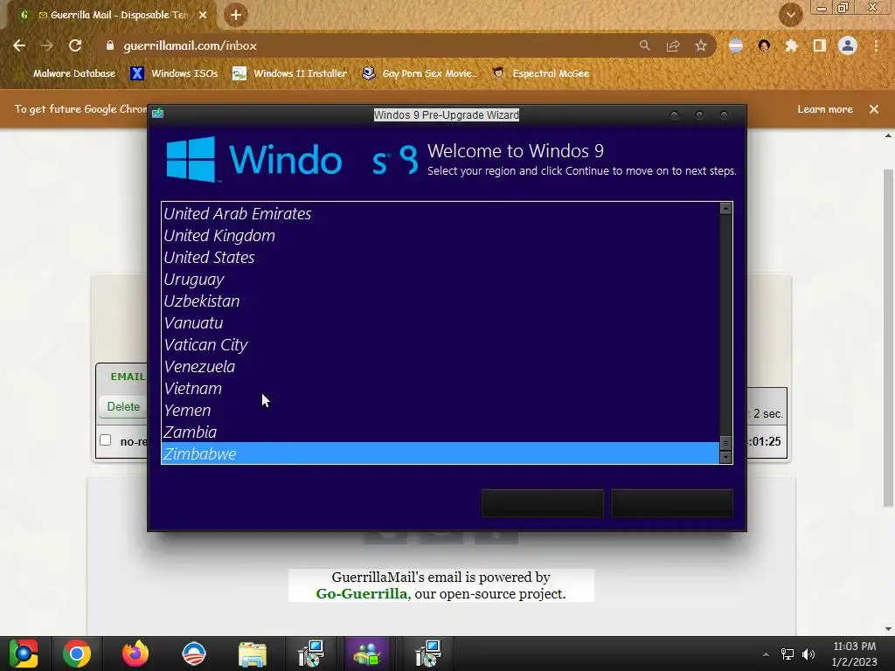Click the right blank wizard button
Image resolution: width=895 pixels, height=671 pixels.
(672, 503)
